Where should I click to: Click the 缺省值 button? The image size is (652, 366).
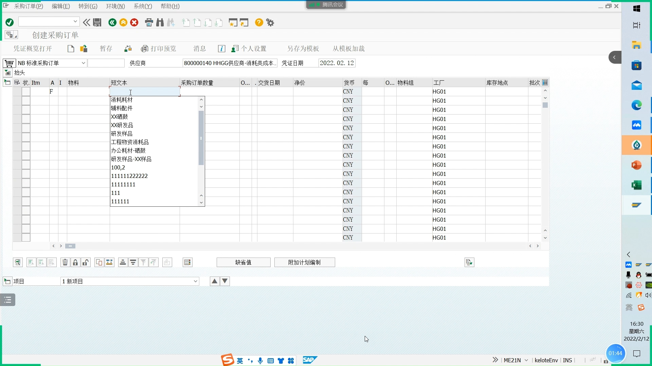(x=243, y=262)
